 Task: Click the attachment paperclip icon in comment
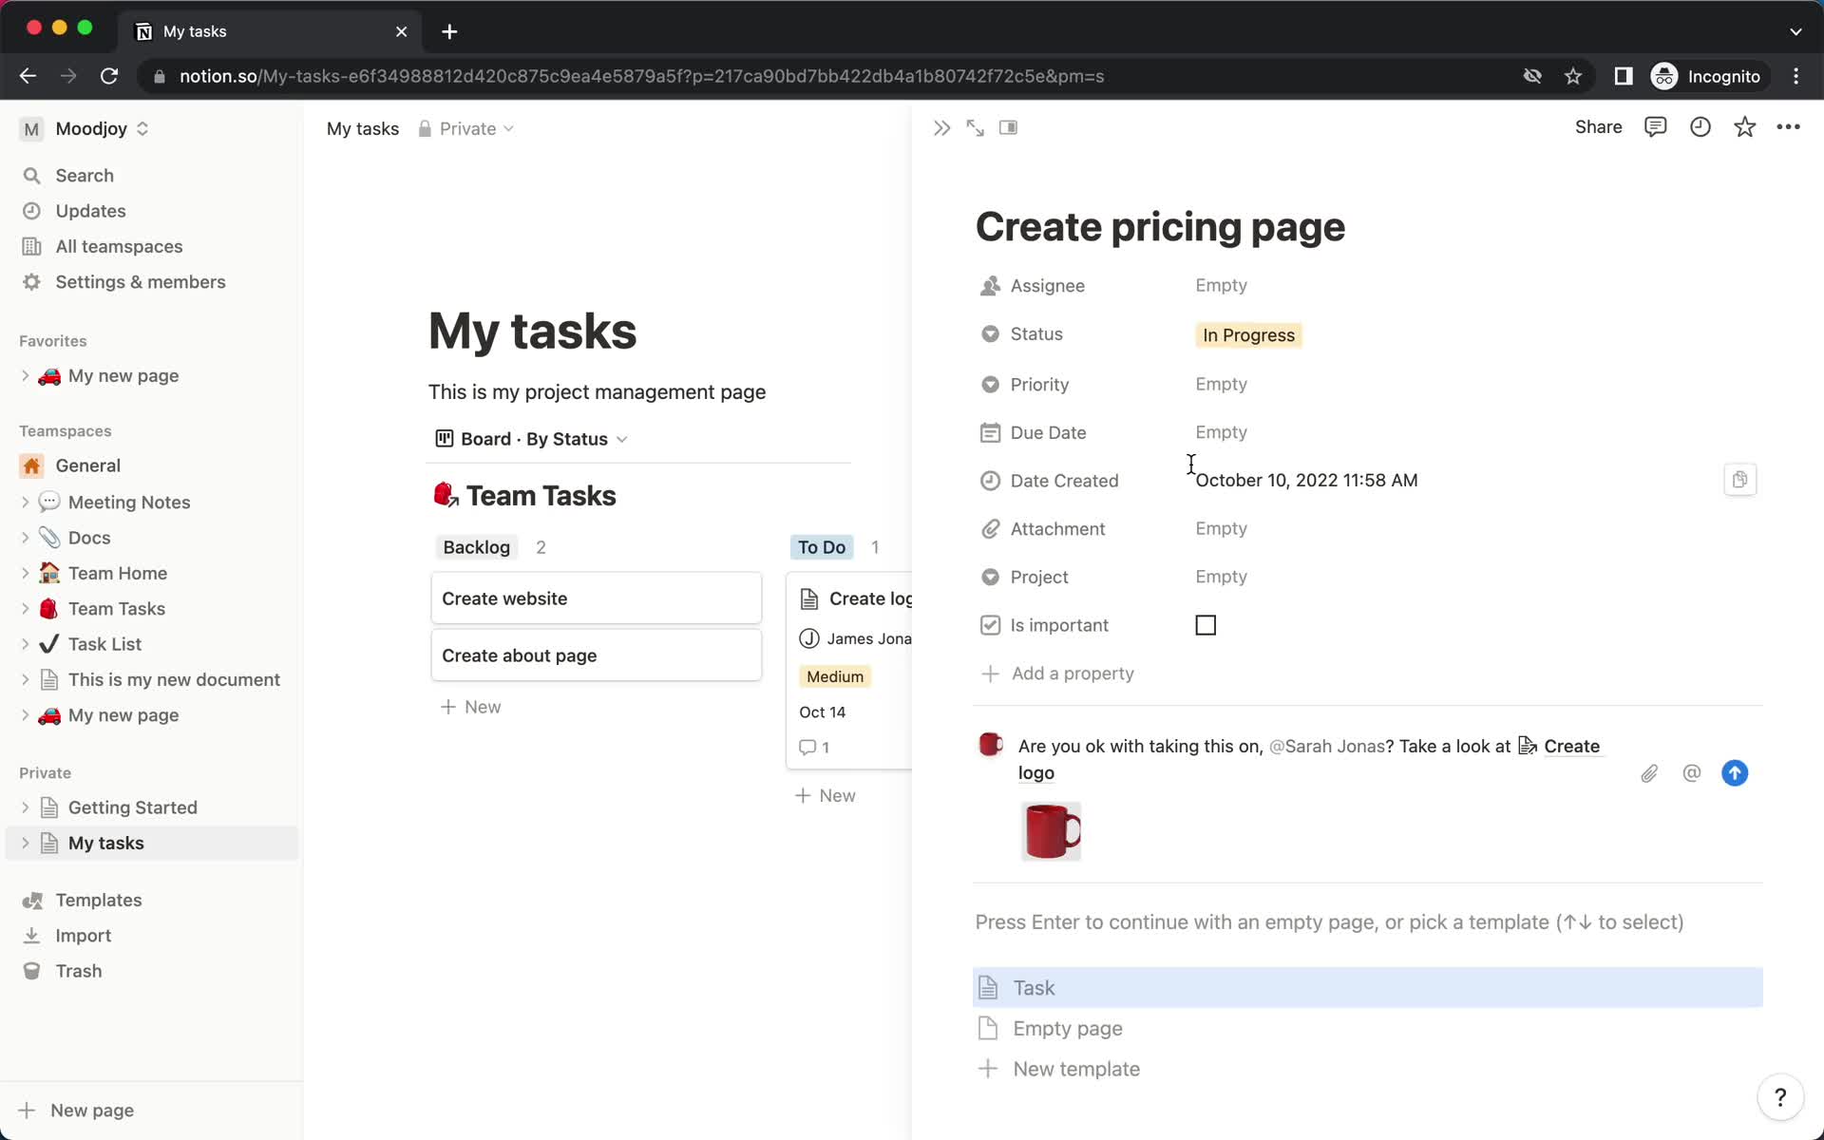[x=1649, y=772]
